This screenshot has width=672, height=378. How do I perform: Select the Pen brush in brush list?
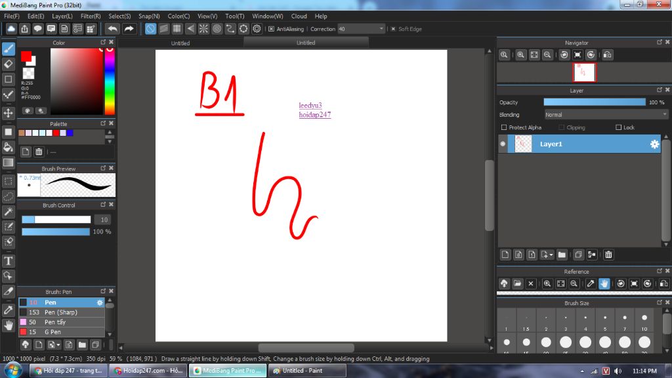(61, 302)
